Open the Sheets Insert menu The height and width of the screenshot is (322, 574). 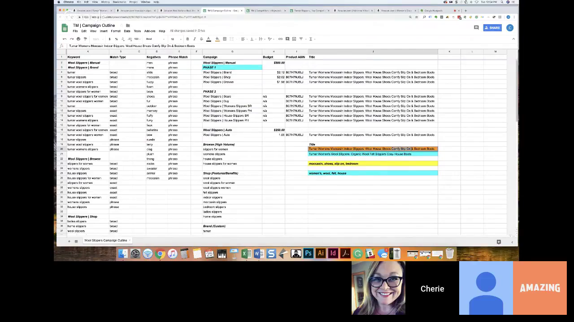tap(104, 31)
